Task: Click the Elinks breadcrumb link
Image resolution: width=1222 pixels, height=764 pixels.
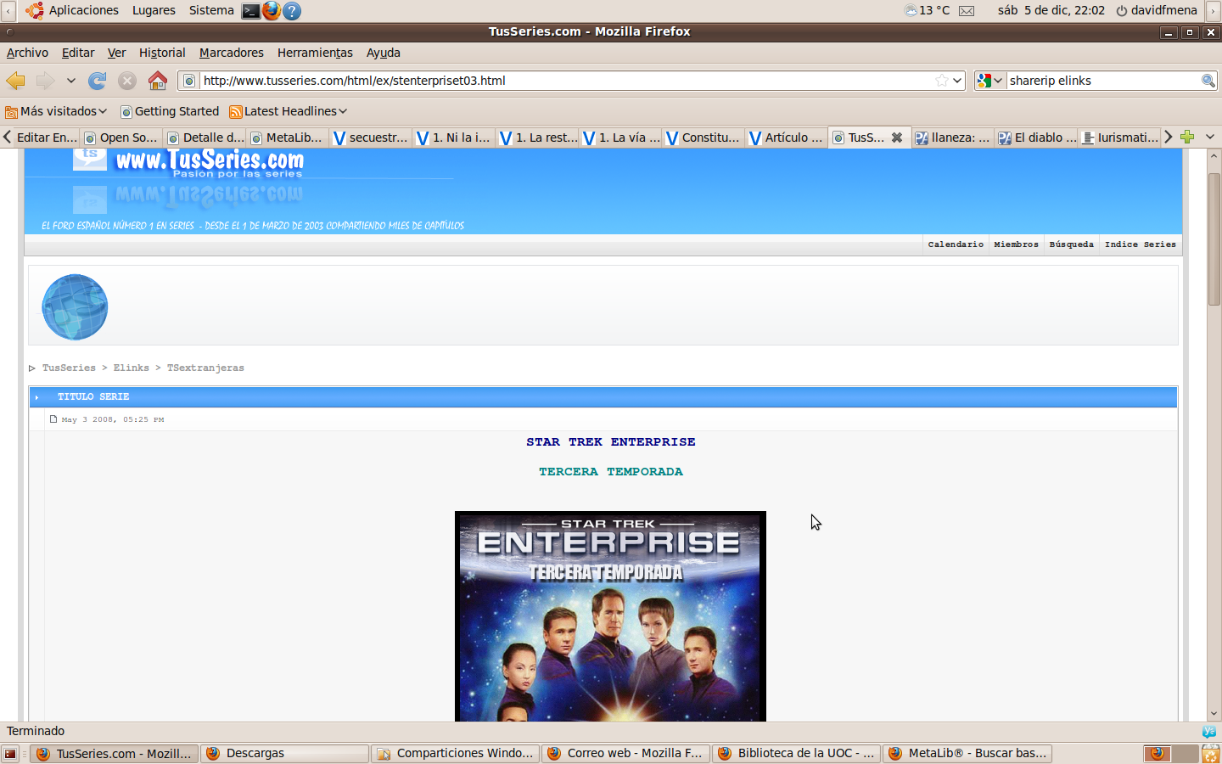Action: tap(131, 368)
